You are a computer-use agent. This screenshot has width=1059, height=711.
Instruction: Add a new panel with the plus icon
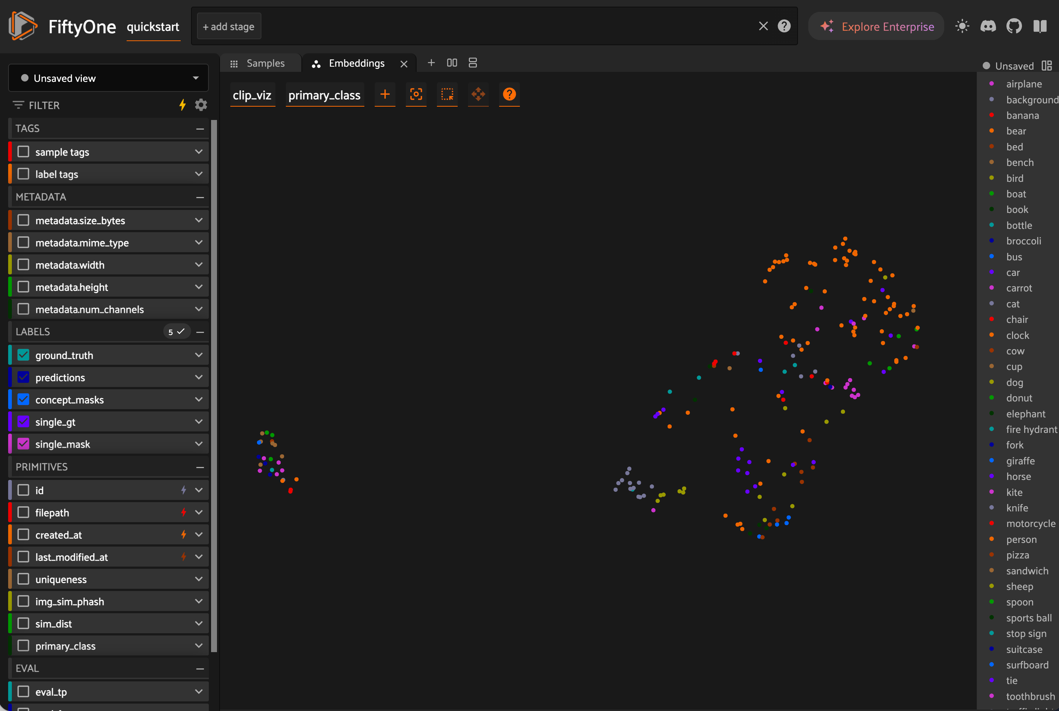(431, 63)
